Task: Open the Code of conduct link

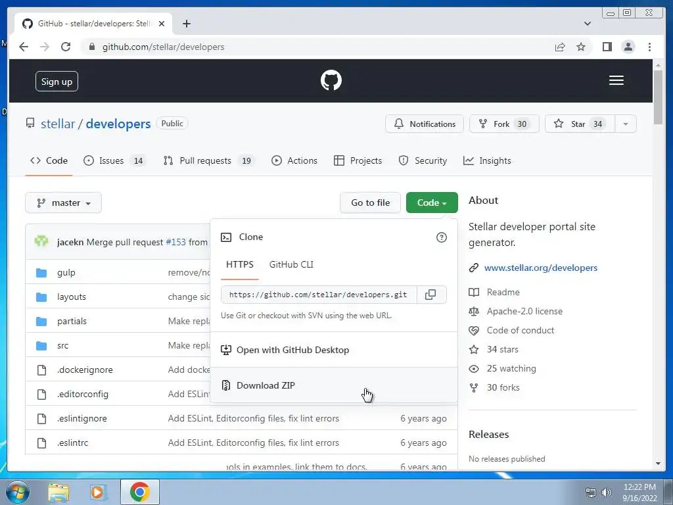Action: point(521,330)
